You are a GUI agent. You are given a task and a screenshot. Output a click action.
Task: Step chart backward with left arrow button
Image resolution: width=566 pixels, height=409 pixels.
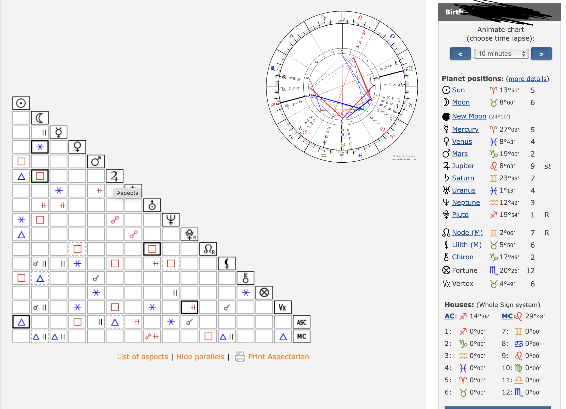pos(460,54)
